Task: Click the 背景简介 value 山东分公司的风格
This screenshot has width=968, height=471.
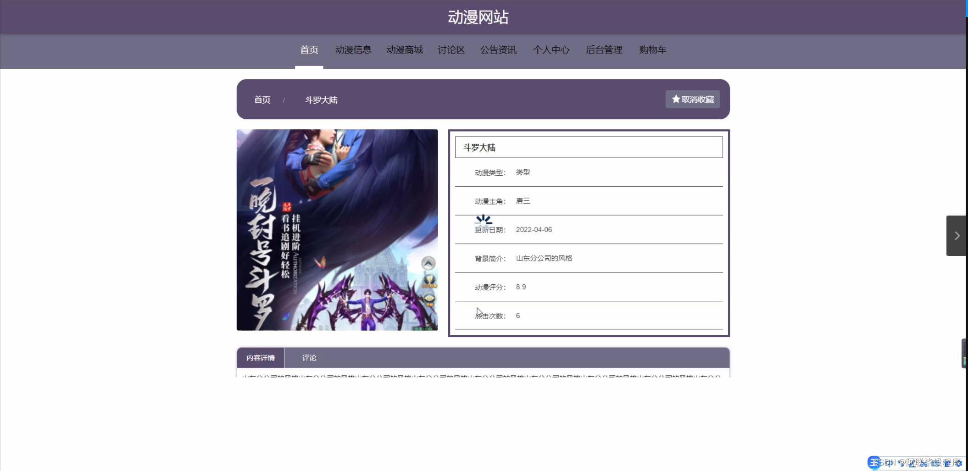Action: pyautogui.click(x=544, y=258)
